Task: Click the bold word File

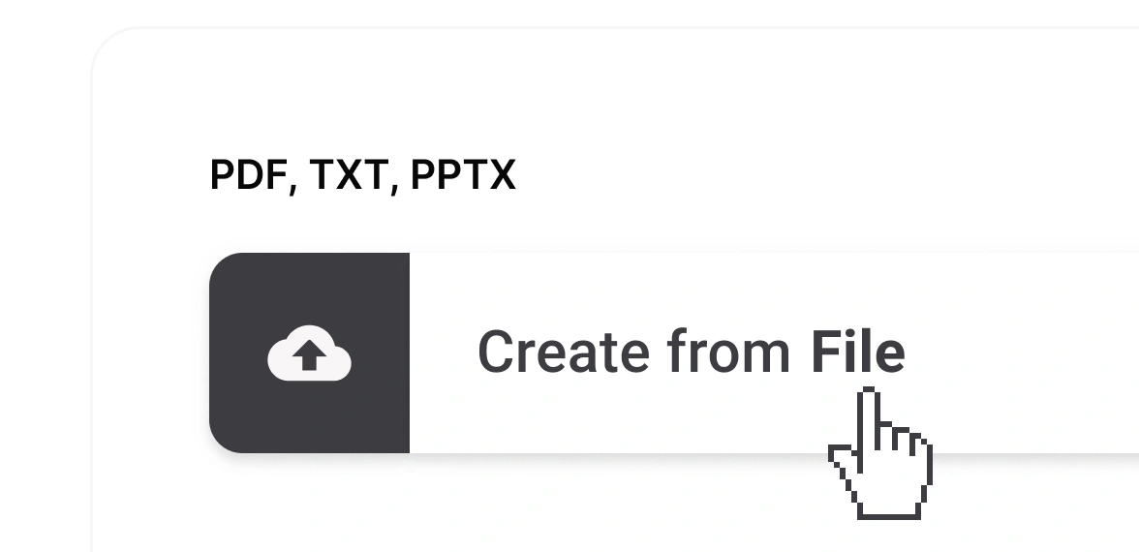Action: click(857, 352)
